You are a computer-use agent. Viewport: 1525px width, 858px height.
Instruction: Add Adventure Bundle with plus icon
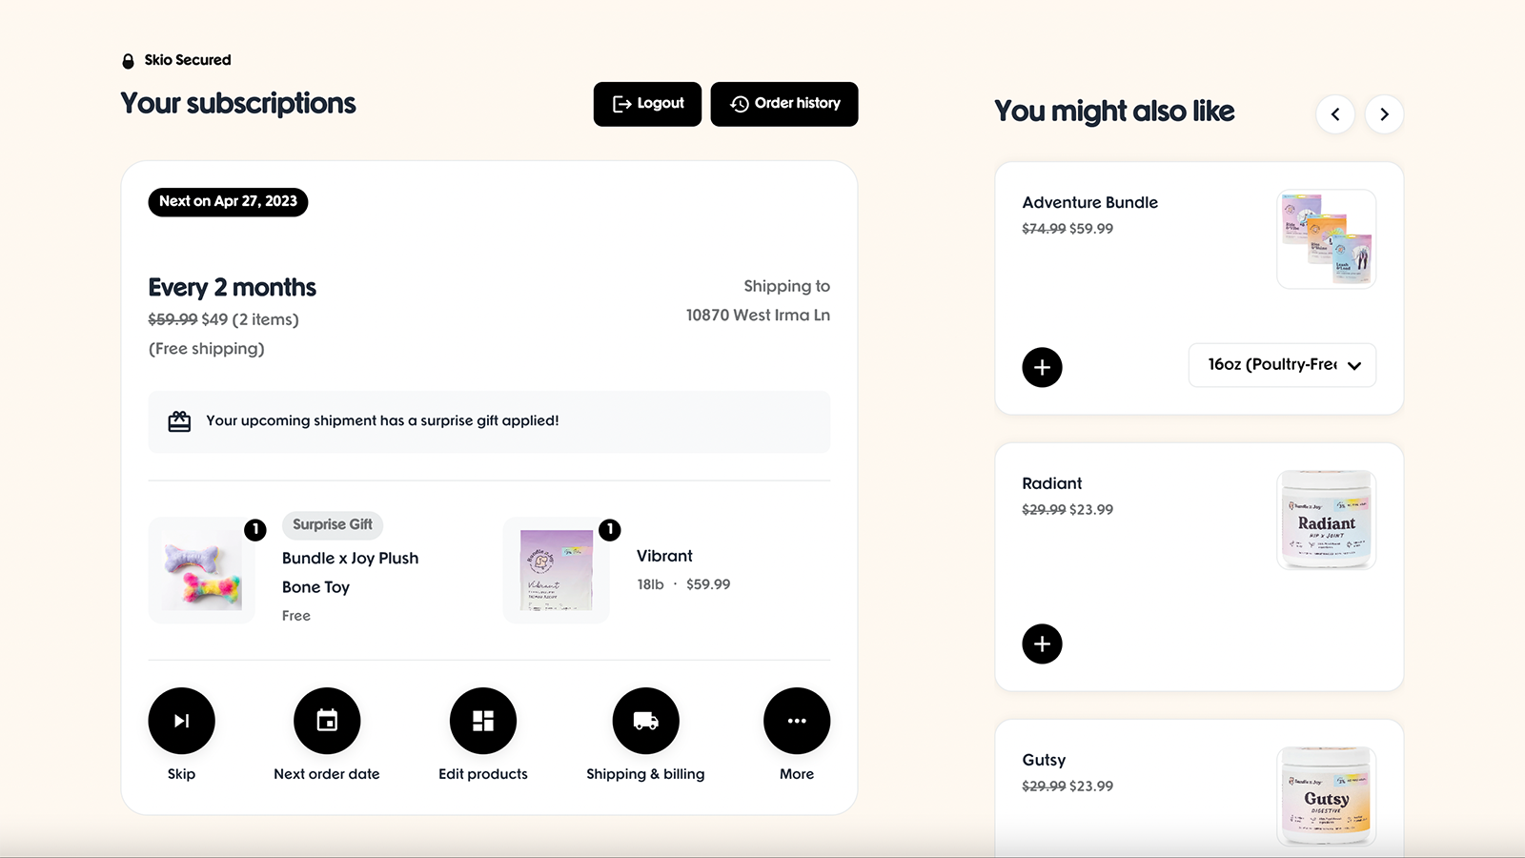coord(1042,367)
